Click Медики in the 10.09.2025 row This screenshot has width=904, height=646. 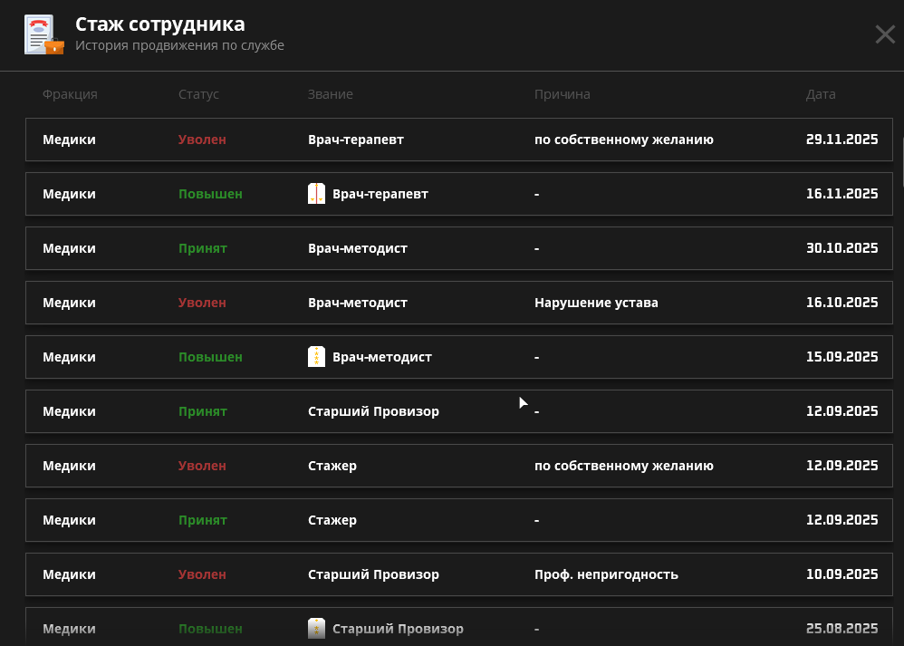pyautogui.click(x=69, y=574)
